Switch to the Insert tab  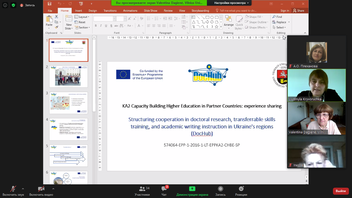79,11
